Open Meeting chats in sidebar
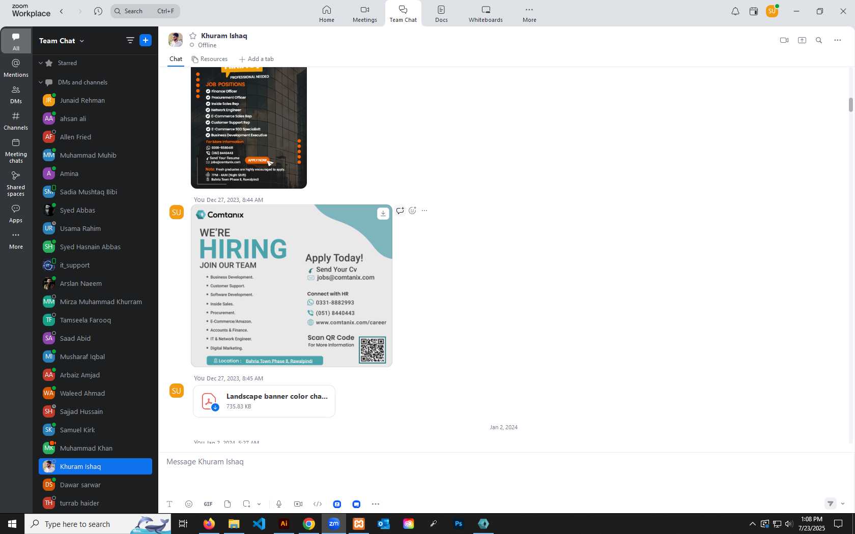Image resolution: width=855 pixels, height=534 pixels. point(16,151)
